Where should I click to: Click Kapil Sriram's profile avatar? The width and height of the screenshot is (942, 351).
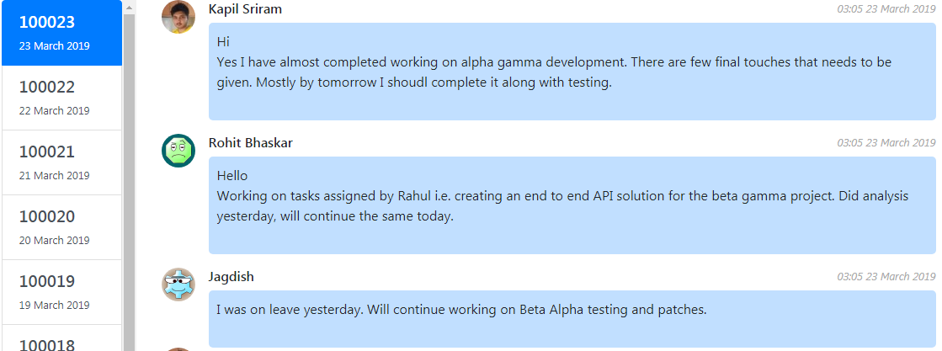coord(178,17)
